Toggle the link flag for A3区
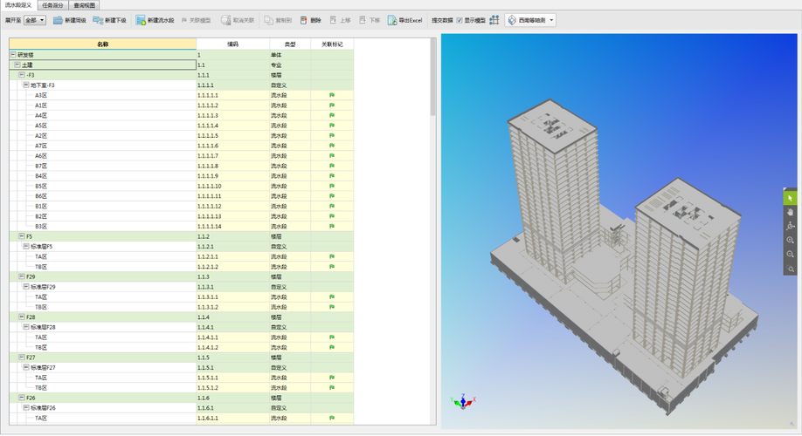The width and height of the screenshot is (802, 436). point(332,95)
